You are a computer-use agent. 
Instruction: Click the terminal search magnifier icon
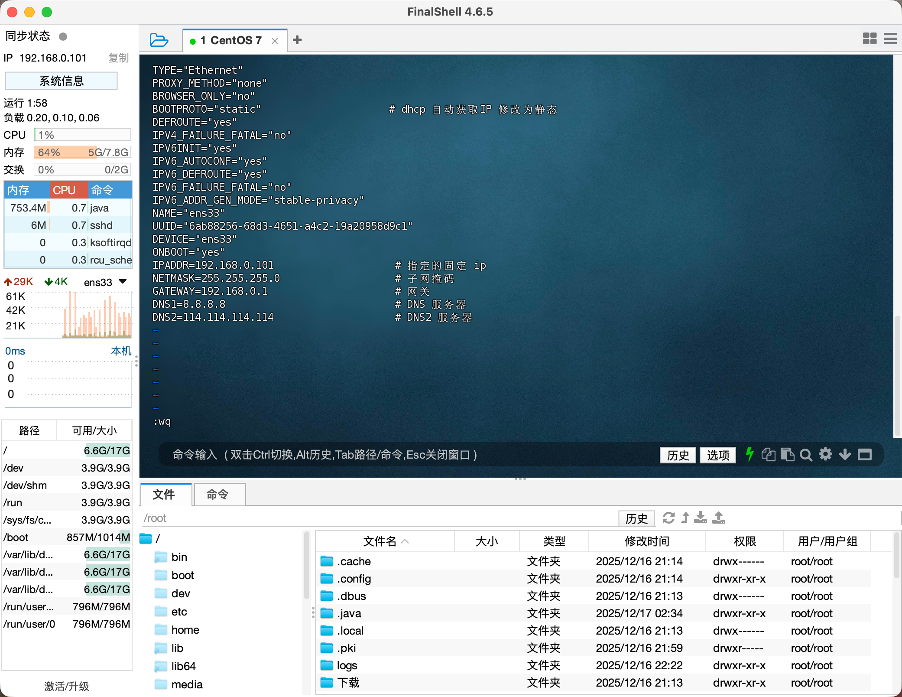point(806,455)
